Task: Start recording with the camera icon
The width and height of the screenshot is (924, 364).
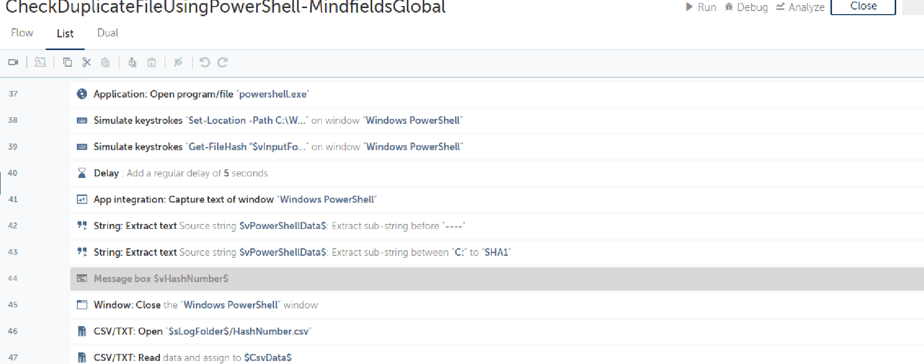Action: point(13,62)
